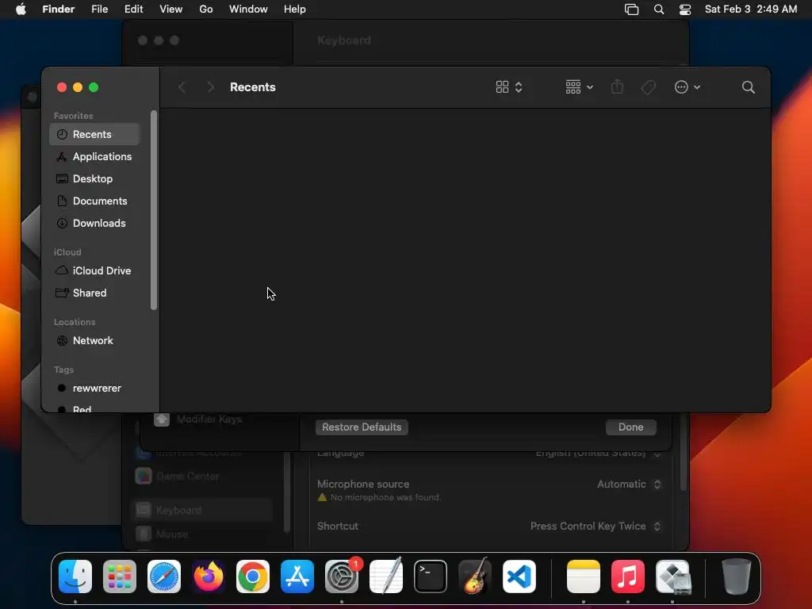Image resolution: width=812 pixels, height=609 pixels.
Task: Click the Stage Manager icon in menu bar
Action: (631, 10)
